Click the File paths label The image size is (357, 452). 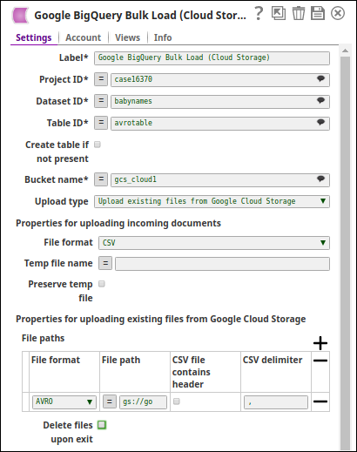(x=44, y=338)
